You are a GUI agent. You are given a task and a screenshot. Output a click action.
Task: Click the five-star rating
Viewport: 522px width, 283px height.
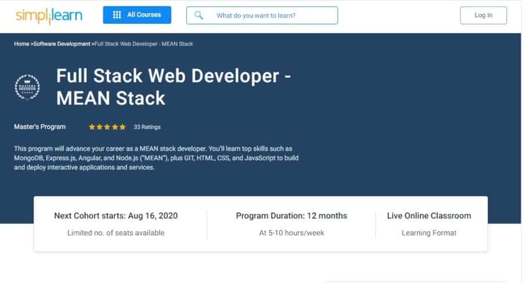[107, 127]
